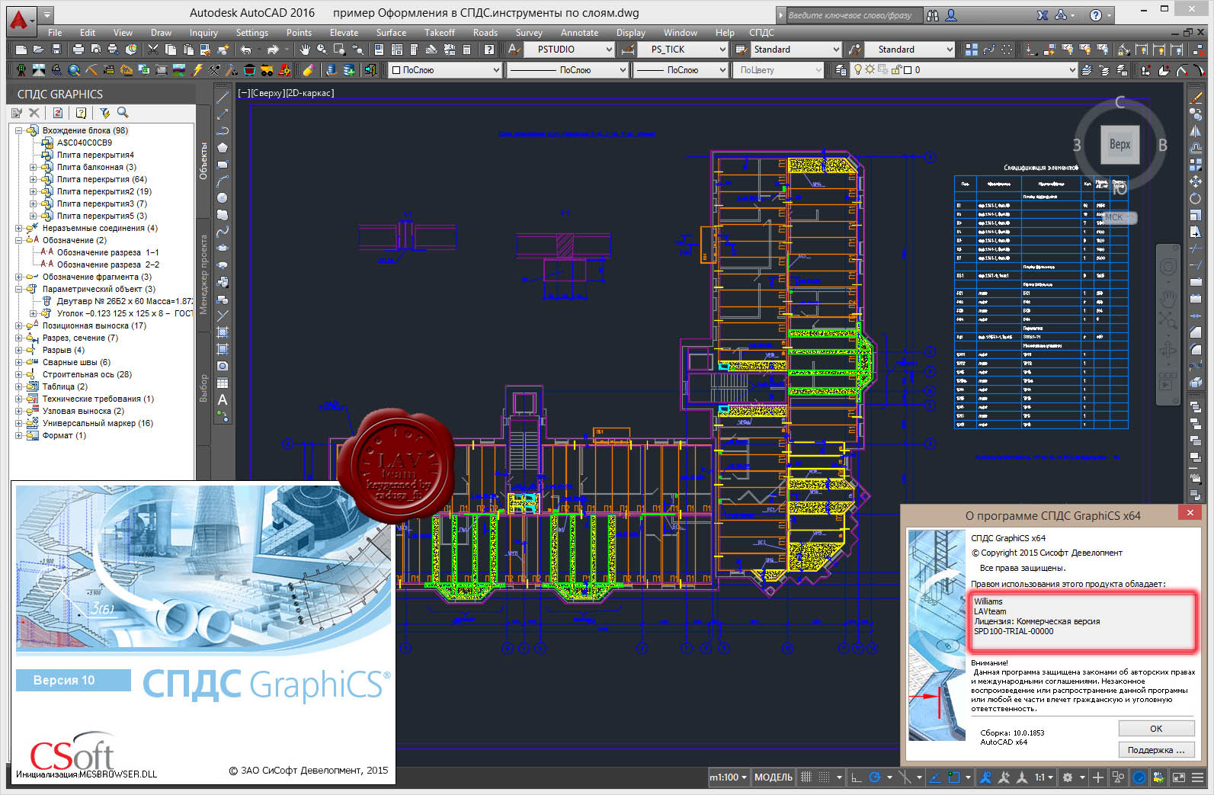Open the layer 0 dropdown list
Viewport: 1214px width, 795px height.
[x=964, y=70]
